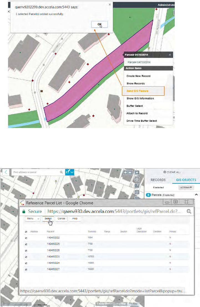Maximize the Reference Parcel List window
Screen dimensions: 200x307
pos(176,202)
